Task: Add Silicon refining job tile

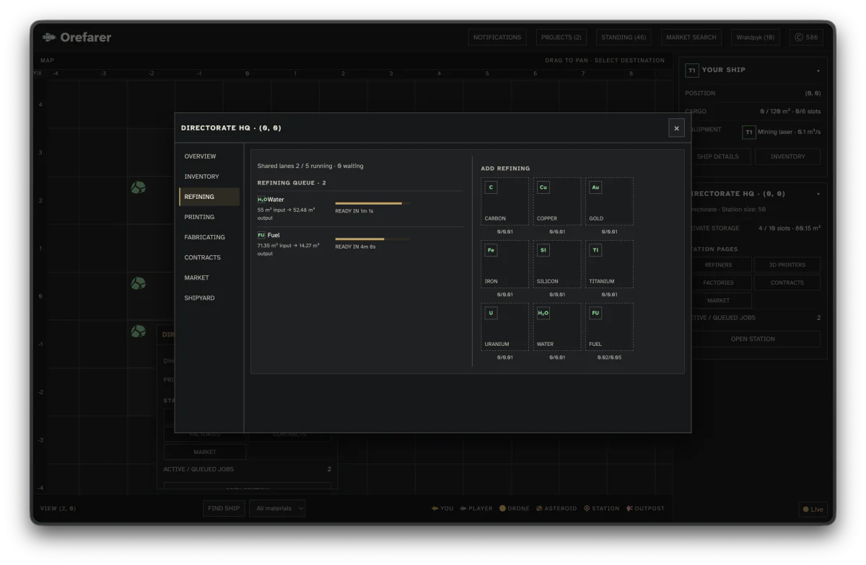Action: (x=557, y=264)
